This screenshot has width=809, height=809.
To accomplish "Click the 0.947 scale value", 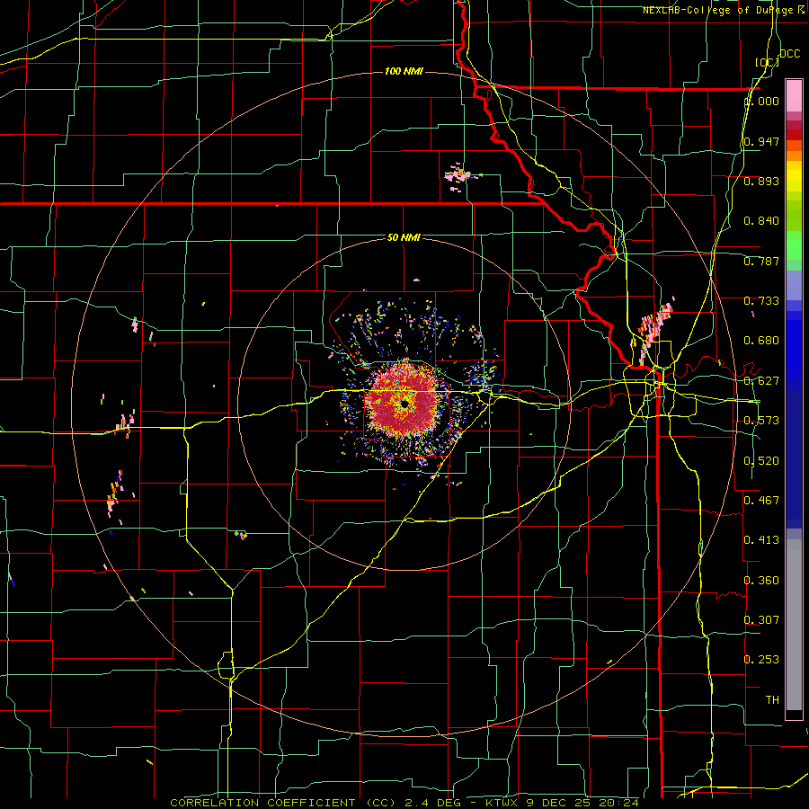I will pos(761,141).
